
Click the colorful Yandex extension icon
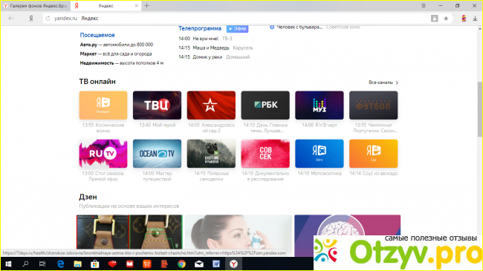[x=464, y=19]
